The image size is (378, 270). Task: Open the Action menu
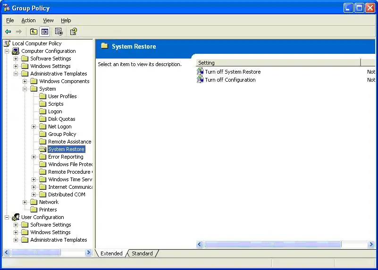(x=28, y=20)
